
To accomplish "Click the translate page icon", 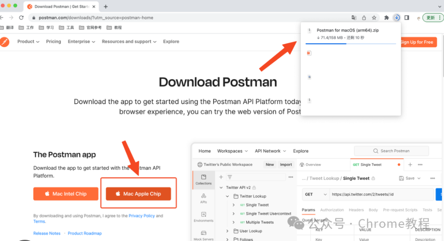I will point(354,18).
